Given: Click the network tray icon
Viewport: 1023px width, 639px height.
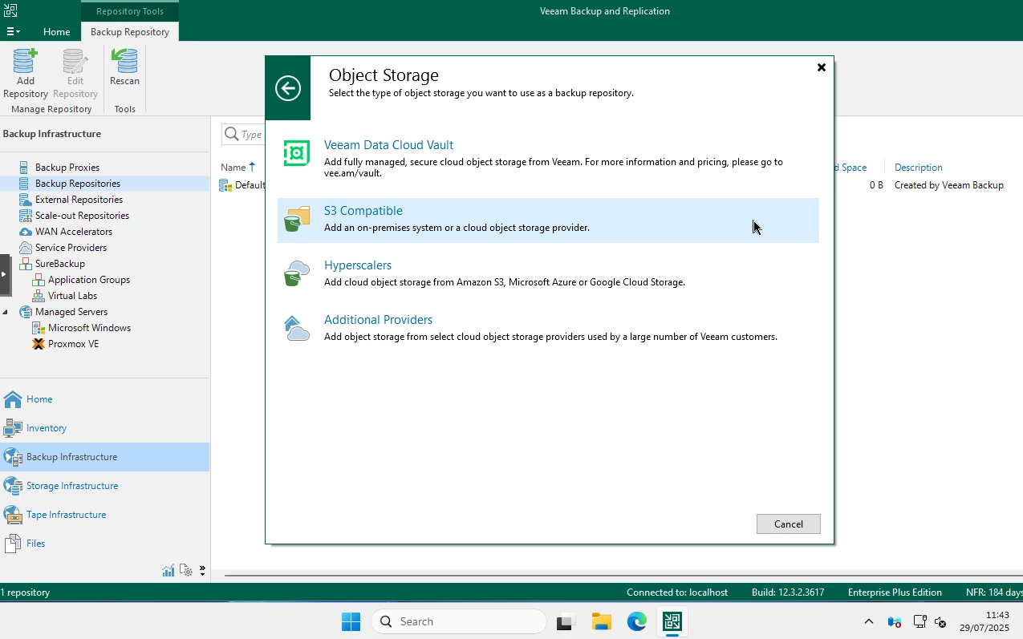Looking at the screenshot, I should 919,622.
